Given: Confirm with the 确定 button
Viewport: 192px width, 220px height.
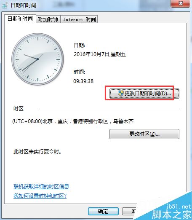Looking at the screenshot, I should [x=103, y=211].
